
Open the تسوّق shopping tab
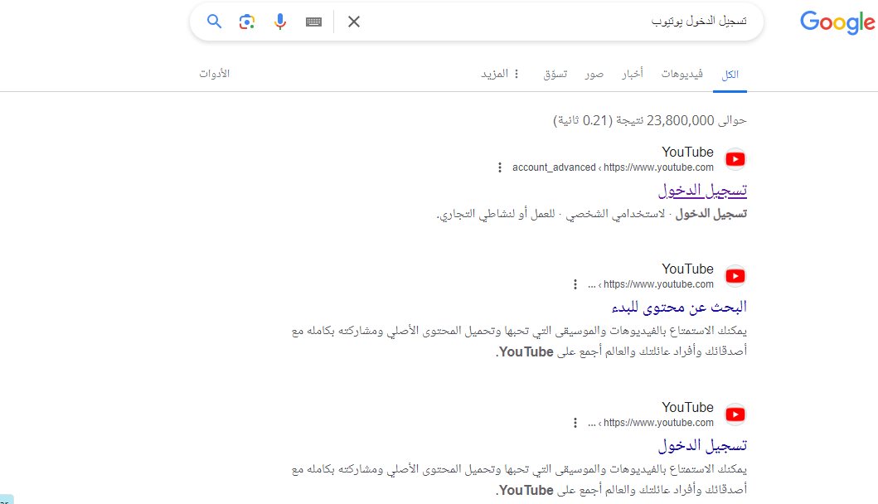(555, 74)
